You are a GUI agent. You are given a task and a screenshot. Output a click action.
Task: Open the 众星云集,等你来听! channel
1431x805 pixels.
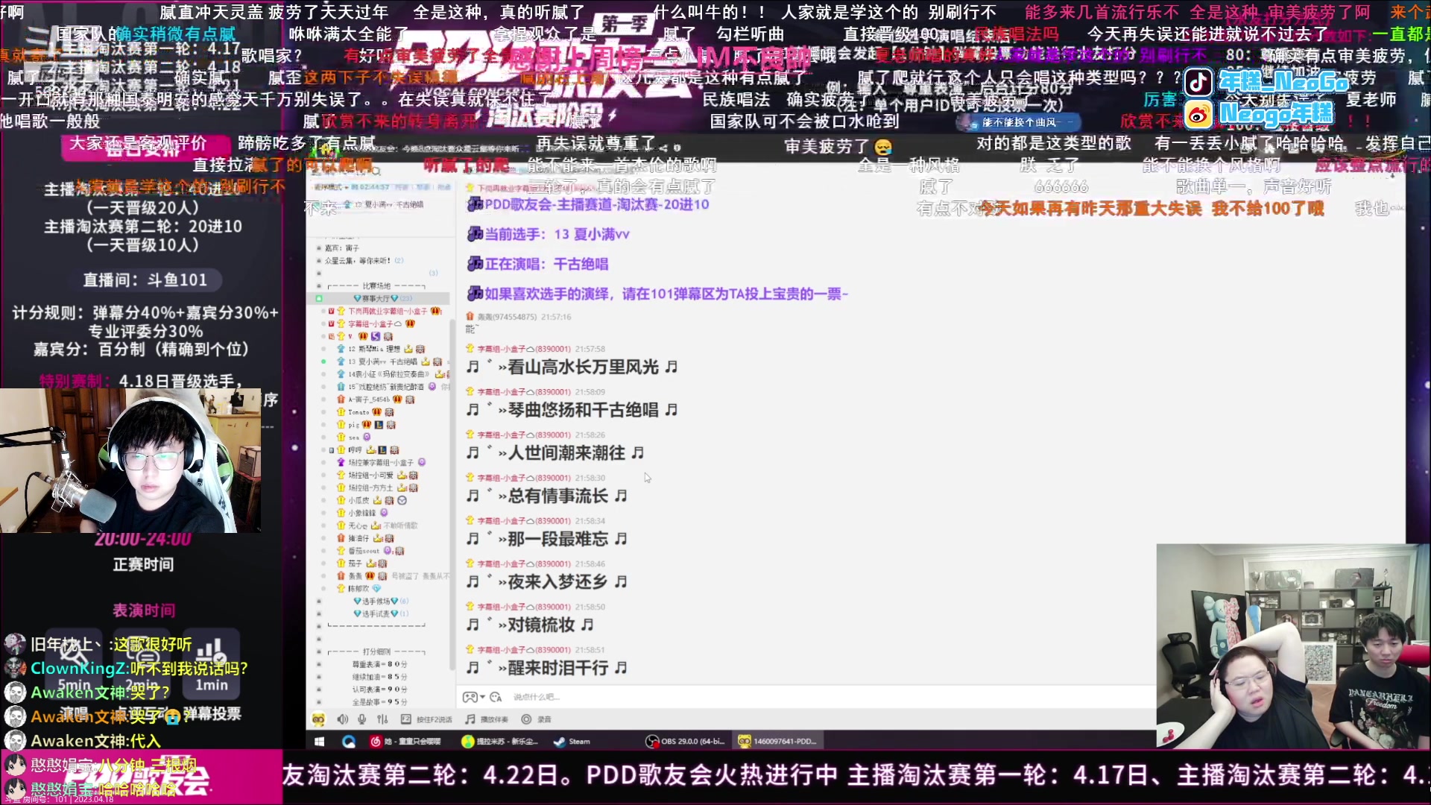click(364, 261)
